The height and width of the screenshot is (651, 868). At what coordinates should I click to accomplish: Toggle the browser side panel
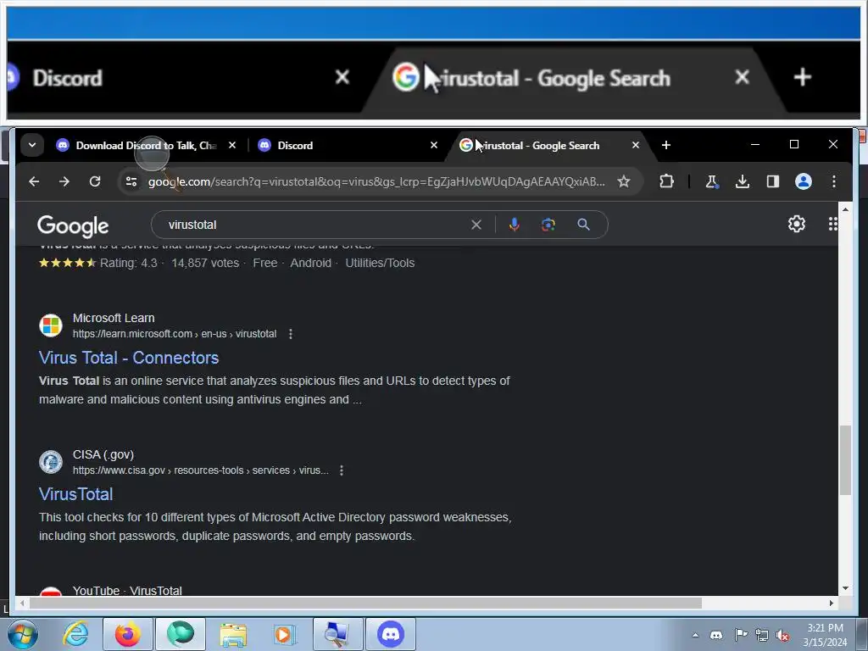click(773, 181)
